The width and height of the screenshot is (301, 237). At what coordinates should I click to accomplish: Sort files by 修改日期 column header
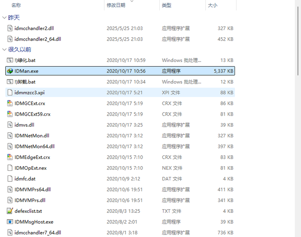click(116, 5)
